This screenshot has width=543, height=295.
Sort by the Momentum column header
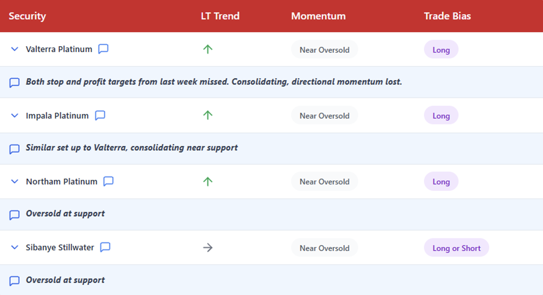(x=318, y=16)
